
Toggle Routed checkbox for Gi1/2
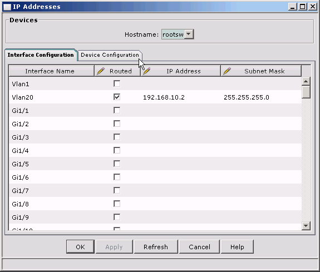point(117,123)
